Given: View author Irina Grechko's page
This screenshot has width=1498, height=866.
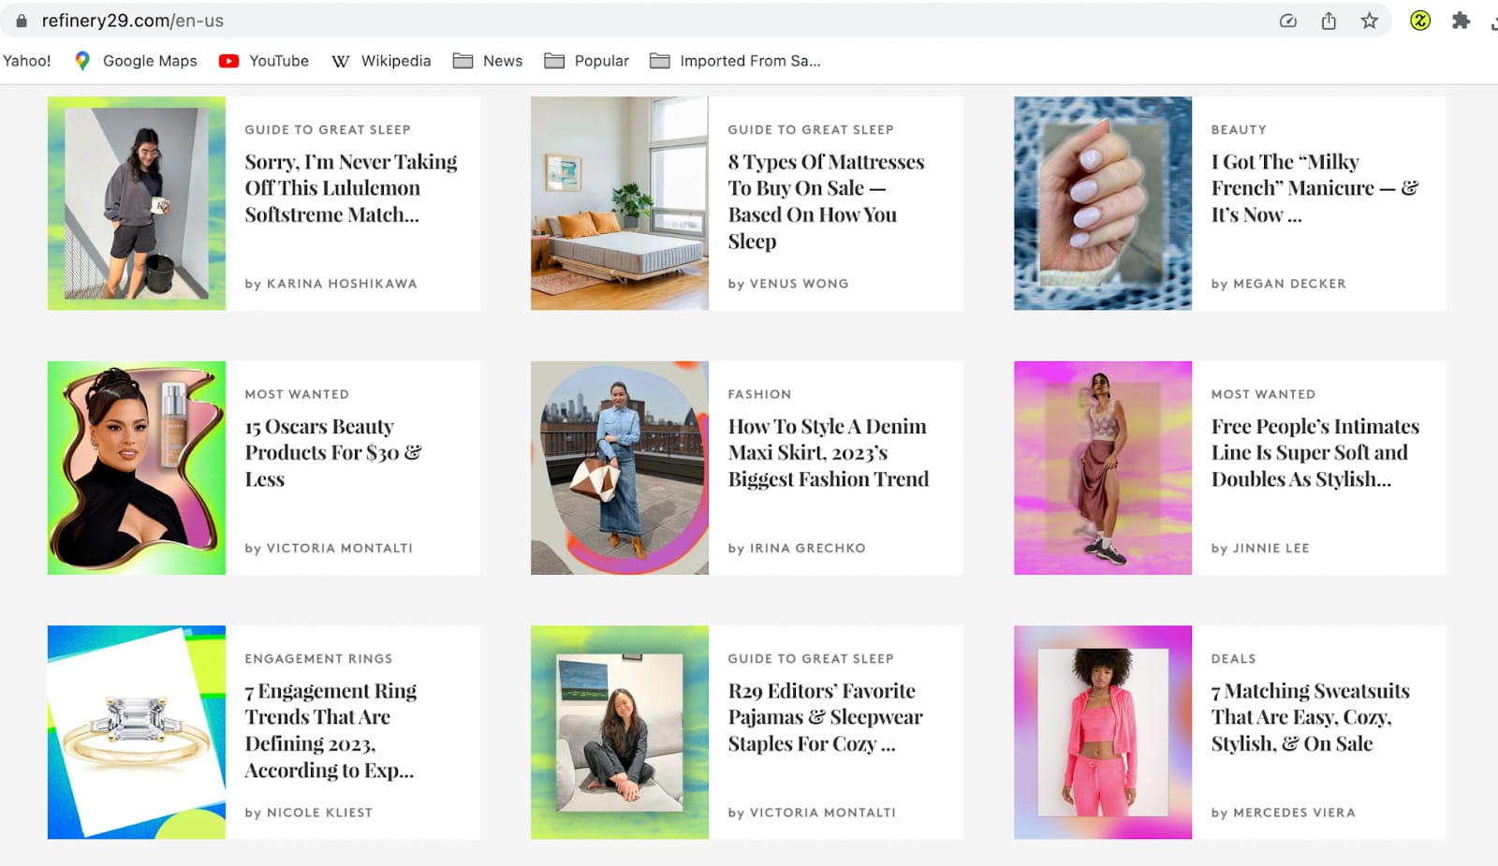Looking at the screenshot, I should (807, 548).
